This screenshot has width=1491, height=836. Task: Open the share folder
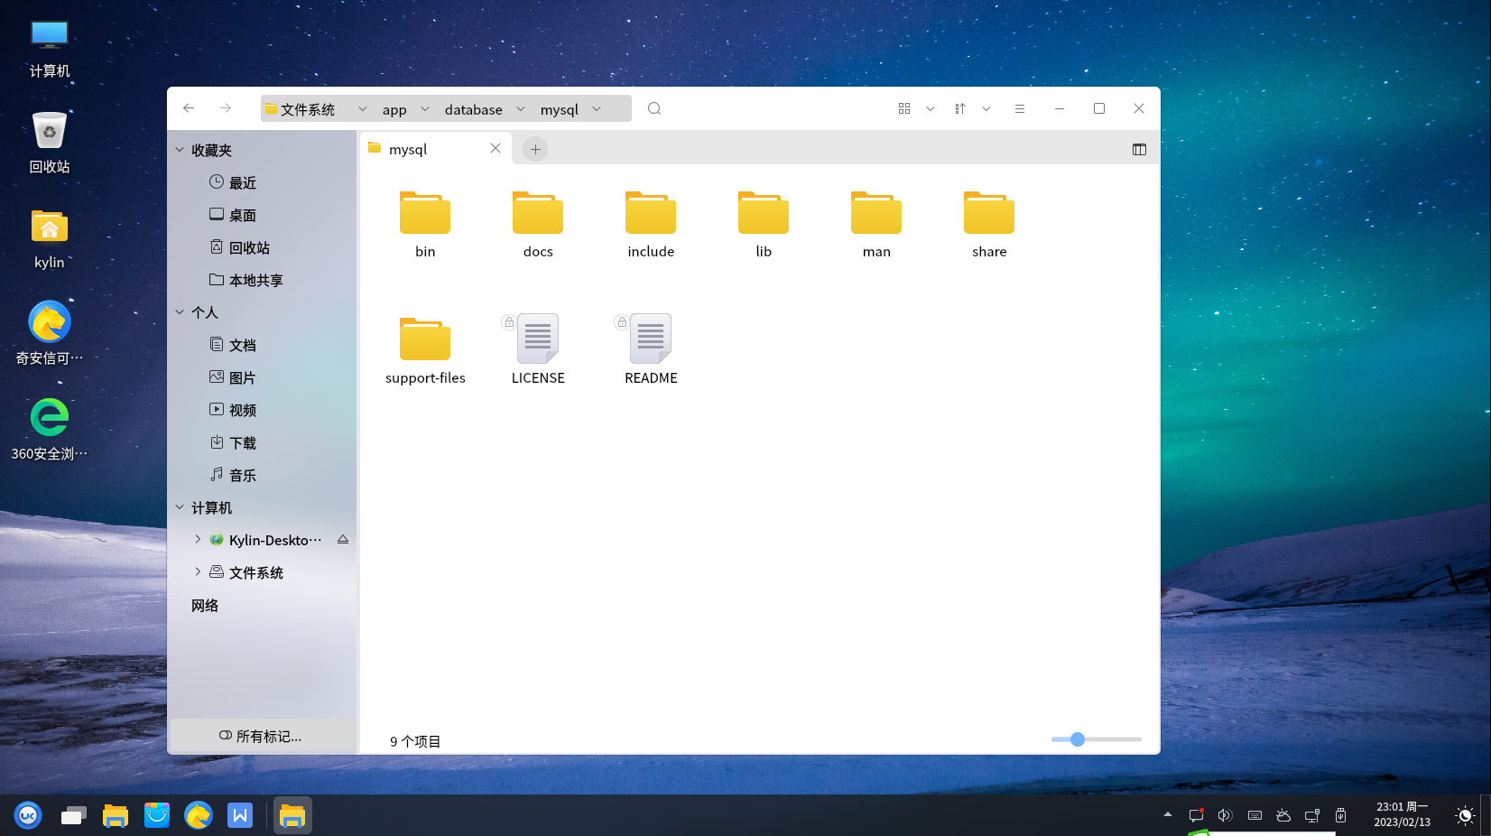[x=989, y=224]
